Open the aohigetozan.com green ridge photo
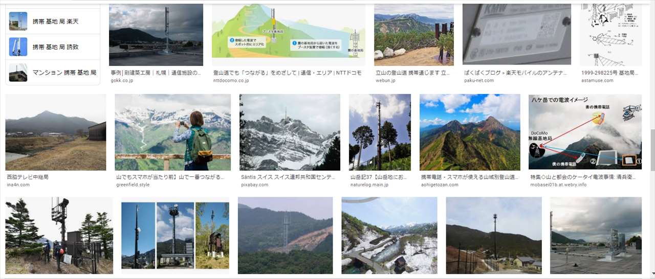Viewport: 655px width, 279px height. (470, 132)
